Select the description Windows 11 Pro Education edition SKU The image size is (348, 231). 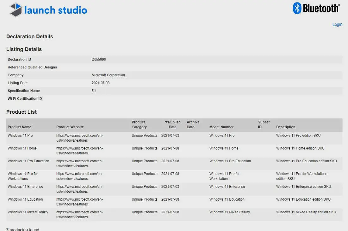[307, 161]
